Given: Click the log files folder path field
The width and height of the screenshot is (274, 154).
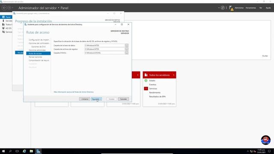Looking at the screenshot, I should tap(104, 49).
